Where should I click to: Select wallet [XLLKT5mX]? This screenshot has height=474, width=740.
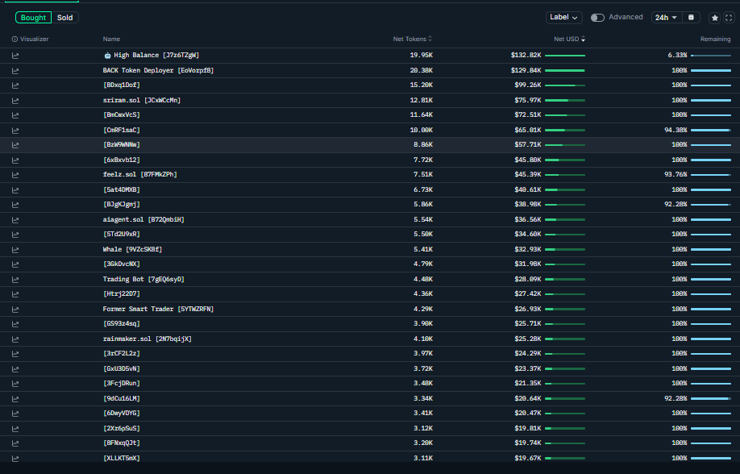[121, 458]
